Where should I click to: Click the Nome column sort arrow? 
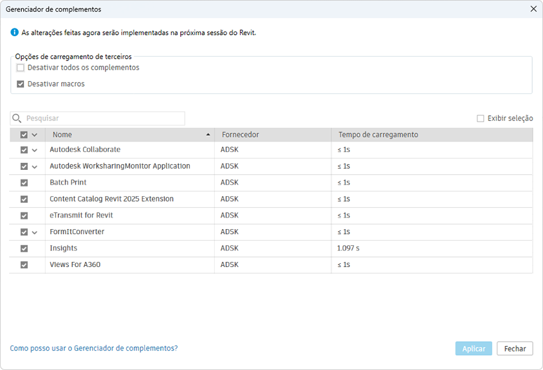[x=208, y=135]
